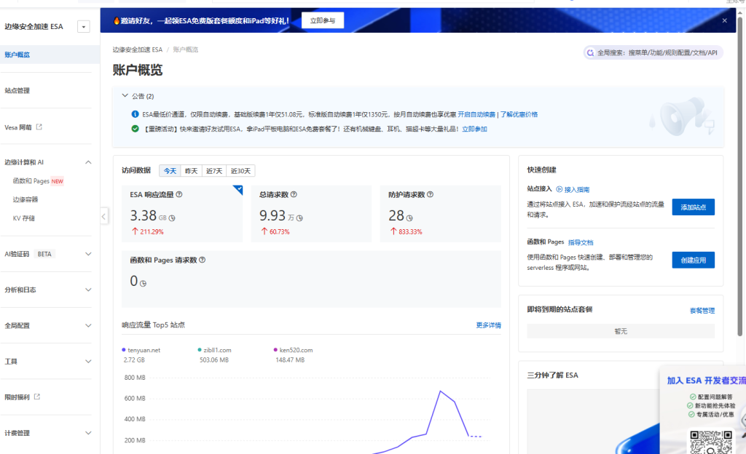Screen dimensions: 746x454
Task: Expand the AI验证码 BETA section
Action: [x=88, y=254]
